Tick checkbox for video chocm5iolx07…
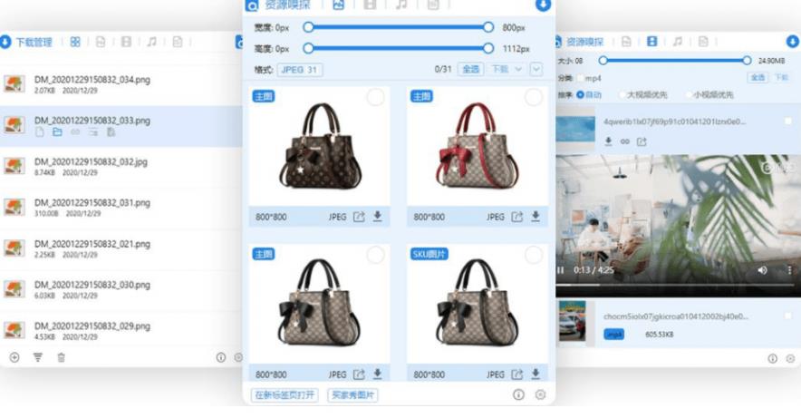The height and width of the screenshot is (418, 801). 788,316
